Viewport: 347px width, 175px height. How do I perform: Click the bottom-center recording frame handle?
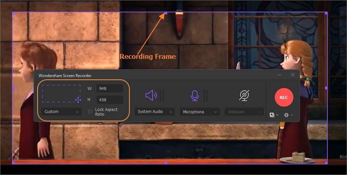pos(166,163)
